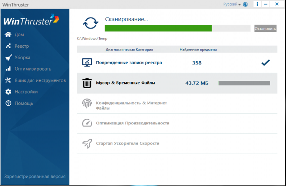Click the Настройки gear icon
The image size is (286, 186).
(x=8, y=92)
